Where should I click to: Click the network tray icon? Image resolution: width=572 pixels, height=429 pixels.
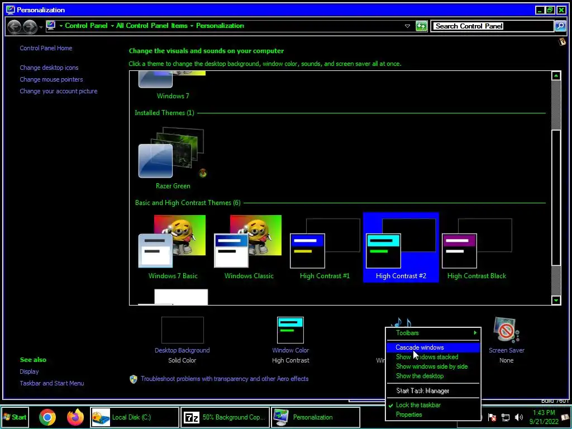coord(505,417)
